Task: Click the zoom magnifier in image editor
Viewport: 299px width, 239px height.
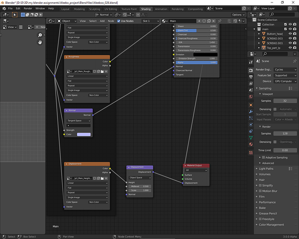Action: (40, 35)
